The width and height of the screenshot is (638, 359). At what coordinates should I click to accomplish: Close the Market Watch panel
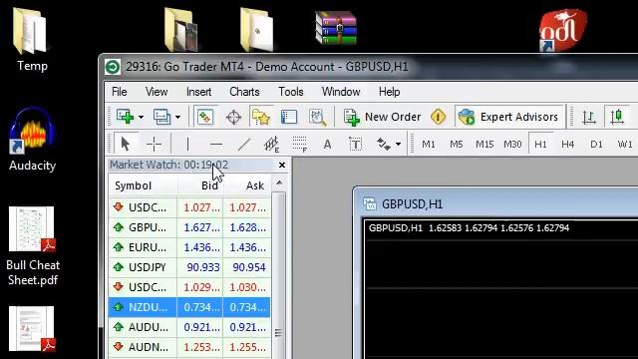point(282,165)
